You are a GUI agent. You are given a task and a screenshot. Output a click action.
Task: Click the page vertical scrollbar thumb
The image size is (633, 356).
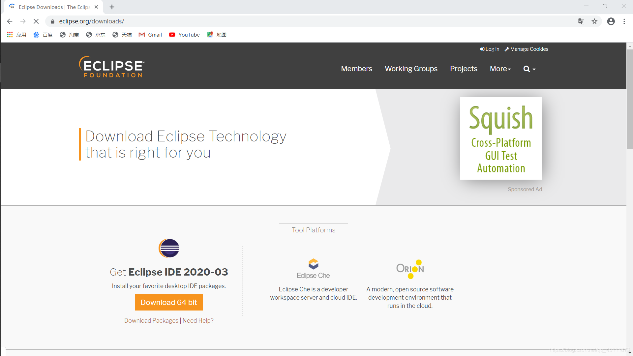tap(630, 99)
